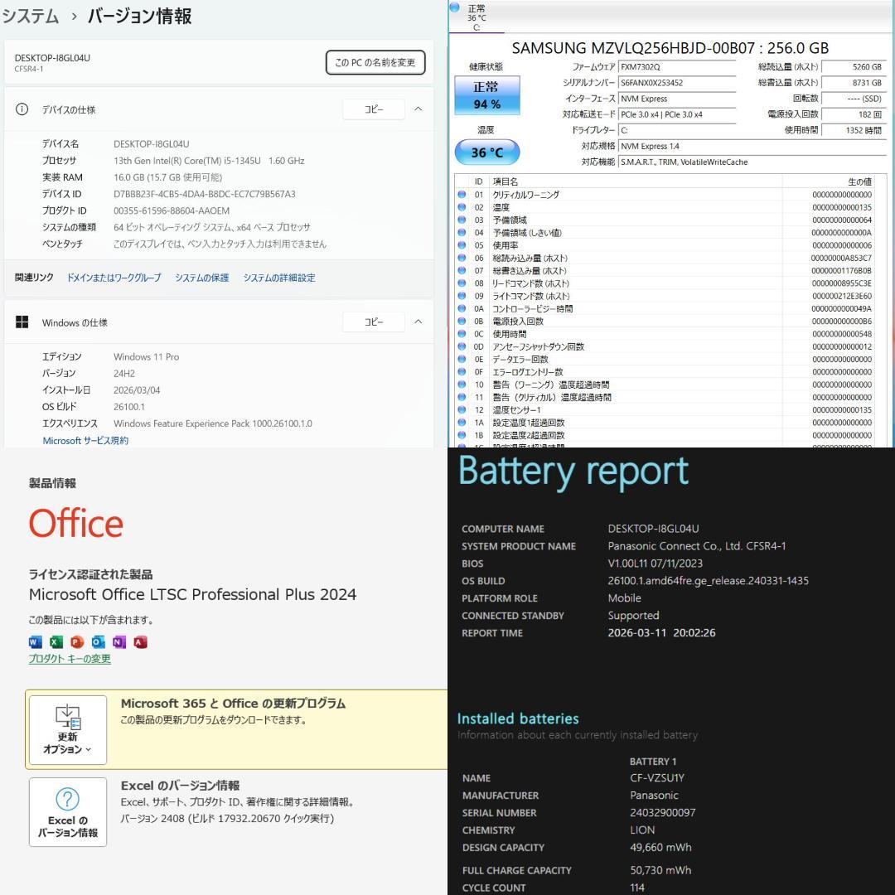The height and width of the screenshot is (895, 895).
Task: Collapse the デバイスの仕様 section
Action: pos(418,109)
